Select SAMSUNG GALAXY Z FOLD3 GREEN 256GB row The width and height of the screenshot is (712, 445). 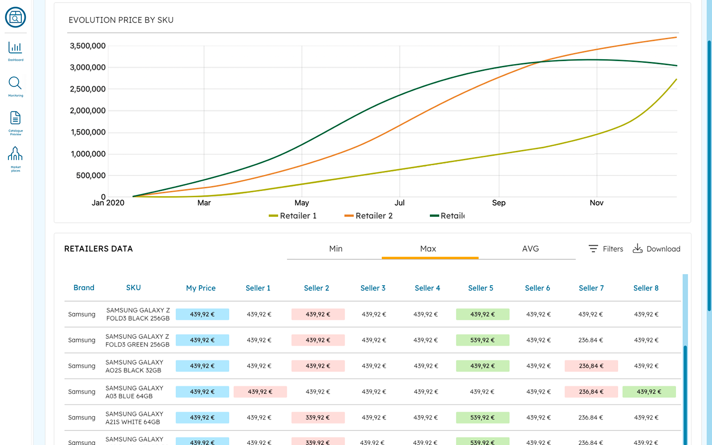373,340
